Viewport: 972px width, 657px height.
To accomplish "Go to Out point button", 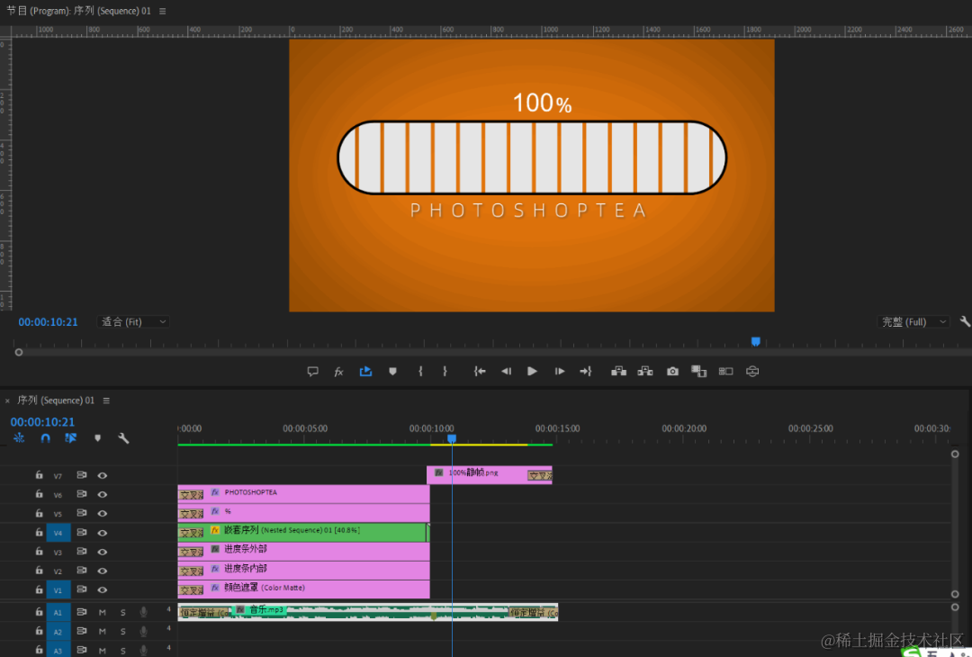I will coord(586,372).
